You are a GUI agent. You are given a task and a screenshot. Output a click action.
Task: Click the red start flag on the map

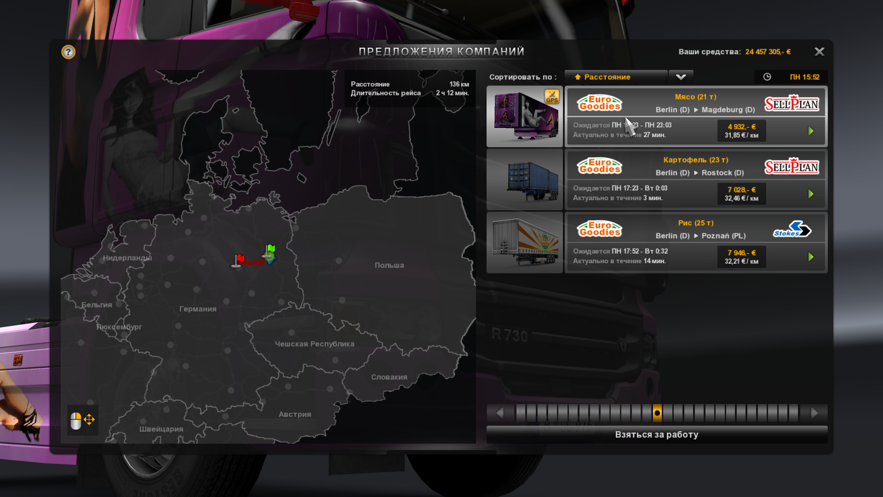pos(239,260)
